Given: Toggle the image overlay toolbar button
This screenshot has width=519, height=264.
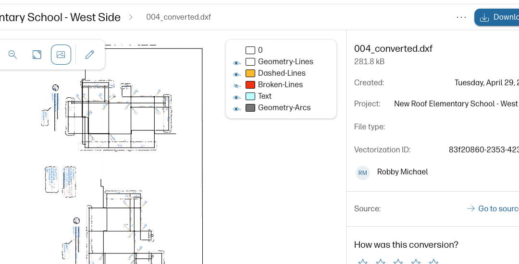Looking at the screenshot, I should pyautogui.click(x=61, y=55).
